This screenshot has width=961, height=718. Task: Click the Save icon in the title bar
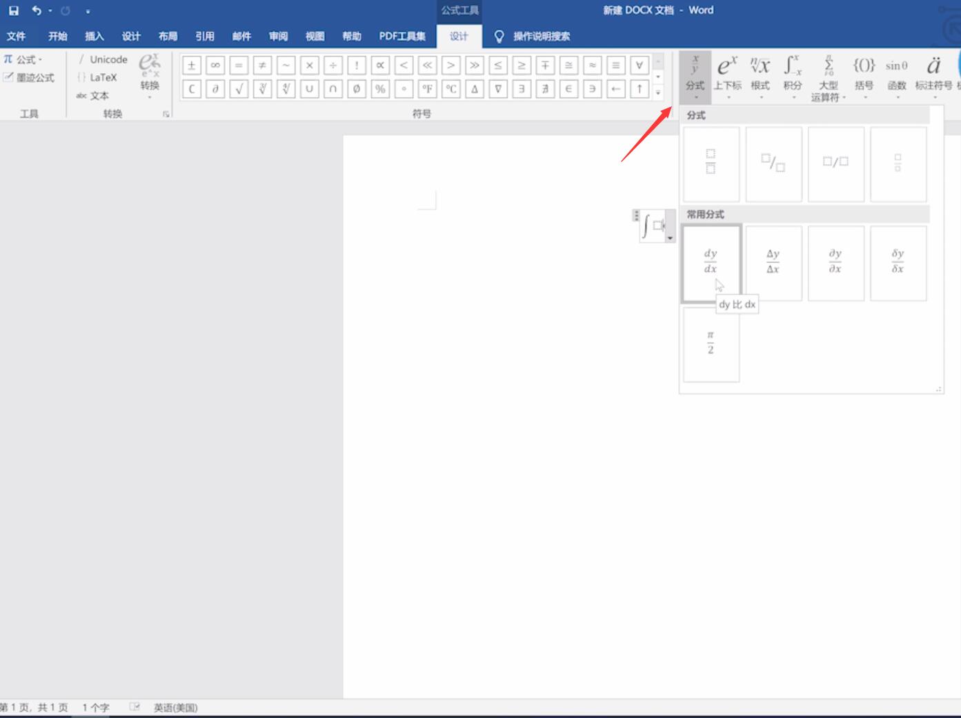pyautogui.click(x=13, y=10)
